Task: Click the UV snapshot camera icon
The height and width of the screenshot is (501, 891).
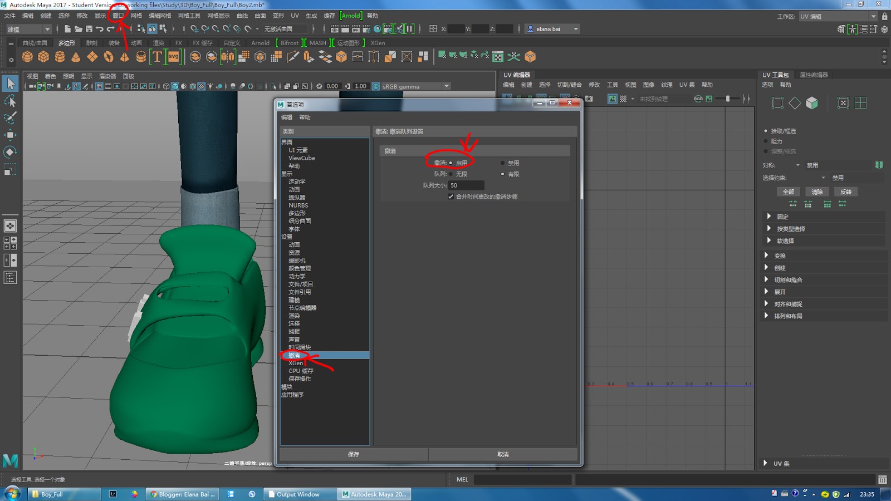Action: (589, 99)
